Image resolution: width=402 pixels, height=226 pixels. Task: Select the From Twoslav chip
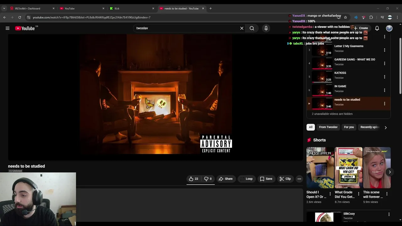[x=328, y=127]
